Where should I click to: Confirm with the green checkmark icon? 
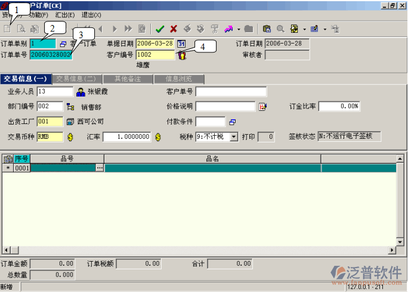point(160,29)
